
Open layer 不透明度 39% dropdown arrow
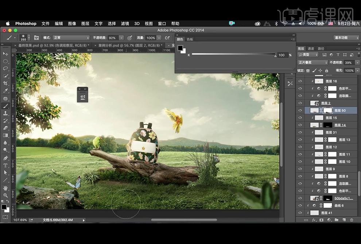click(357, 63)
